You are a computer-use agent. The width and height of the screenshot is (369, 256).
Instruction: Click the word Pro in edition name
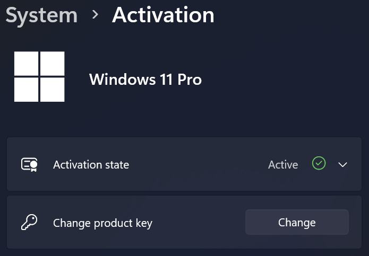189,80
